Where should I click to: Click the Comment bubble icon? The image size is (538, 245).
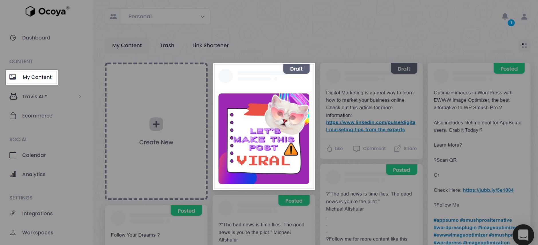(x=356, y=149)
